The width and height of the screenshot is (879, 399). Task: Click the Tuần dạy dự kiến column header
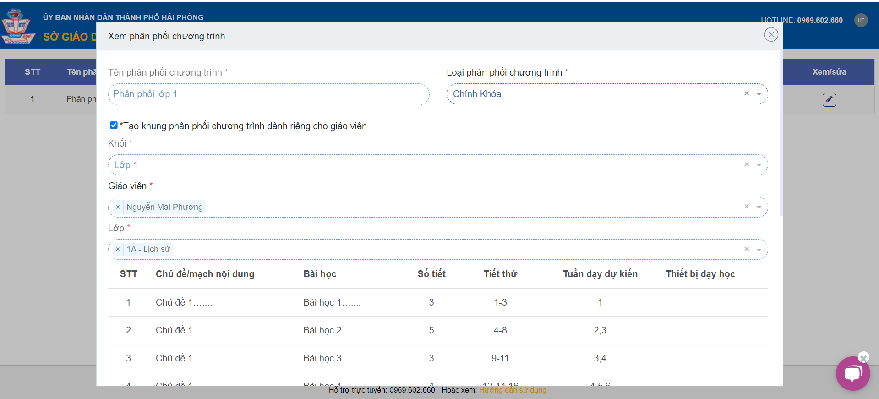click(x=600, y=274)
